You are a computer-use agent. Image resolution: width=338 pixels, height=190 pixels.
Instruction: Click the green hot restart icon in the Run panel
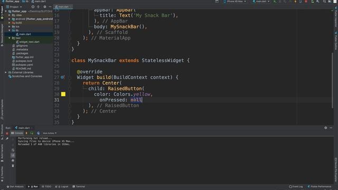32,133
